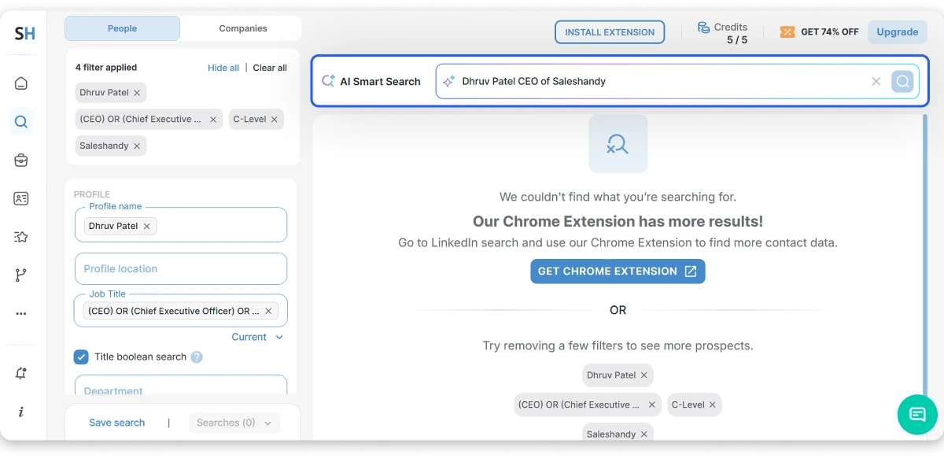Remove the CEO job title chip in applied filters
This screenshot has width=944, height=458.
tap(213, 120)
